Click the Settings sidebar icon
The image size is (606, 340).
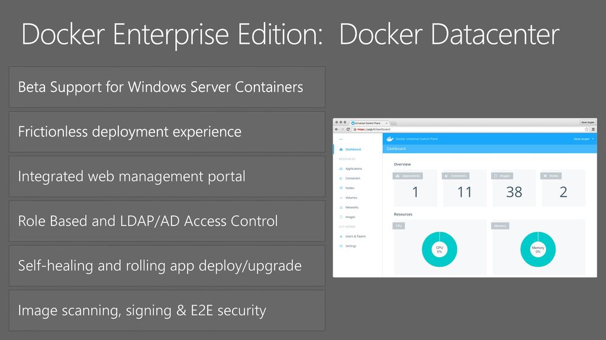coord(341,246)
